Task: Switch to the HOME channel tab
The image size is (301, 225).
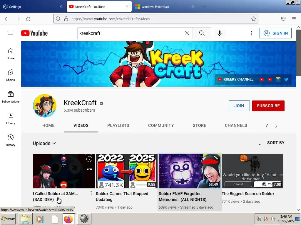Action: tap(49, 125)
